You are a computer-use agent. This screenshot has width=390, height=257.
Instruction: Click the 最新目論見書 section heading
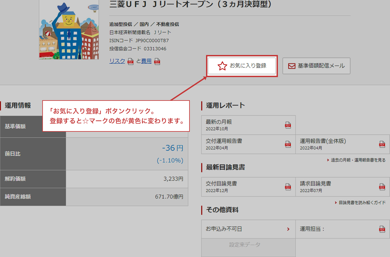coord(225,168)
